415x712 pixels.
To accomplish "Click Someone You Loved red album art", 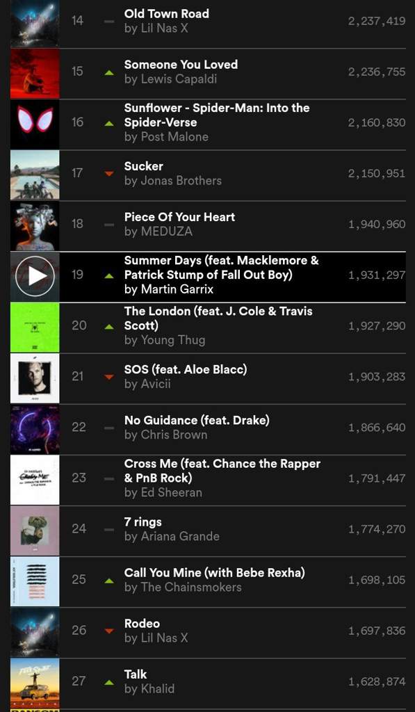I will [x=35, y=73].
